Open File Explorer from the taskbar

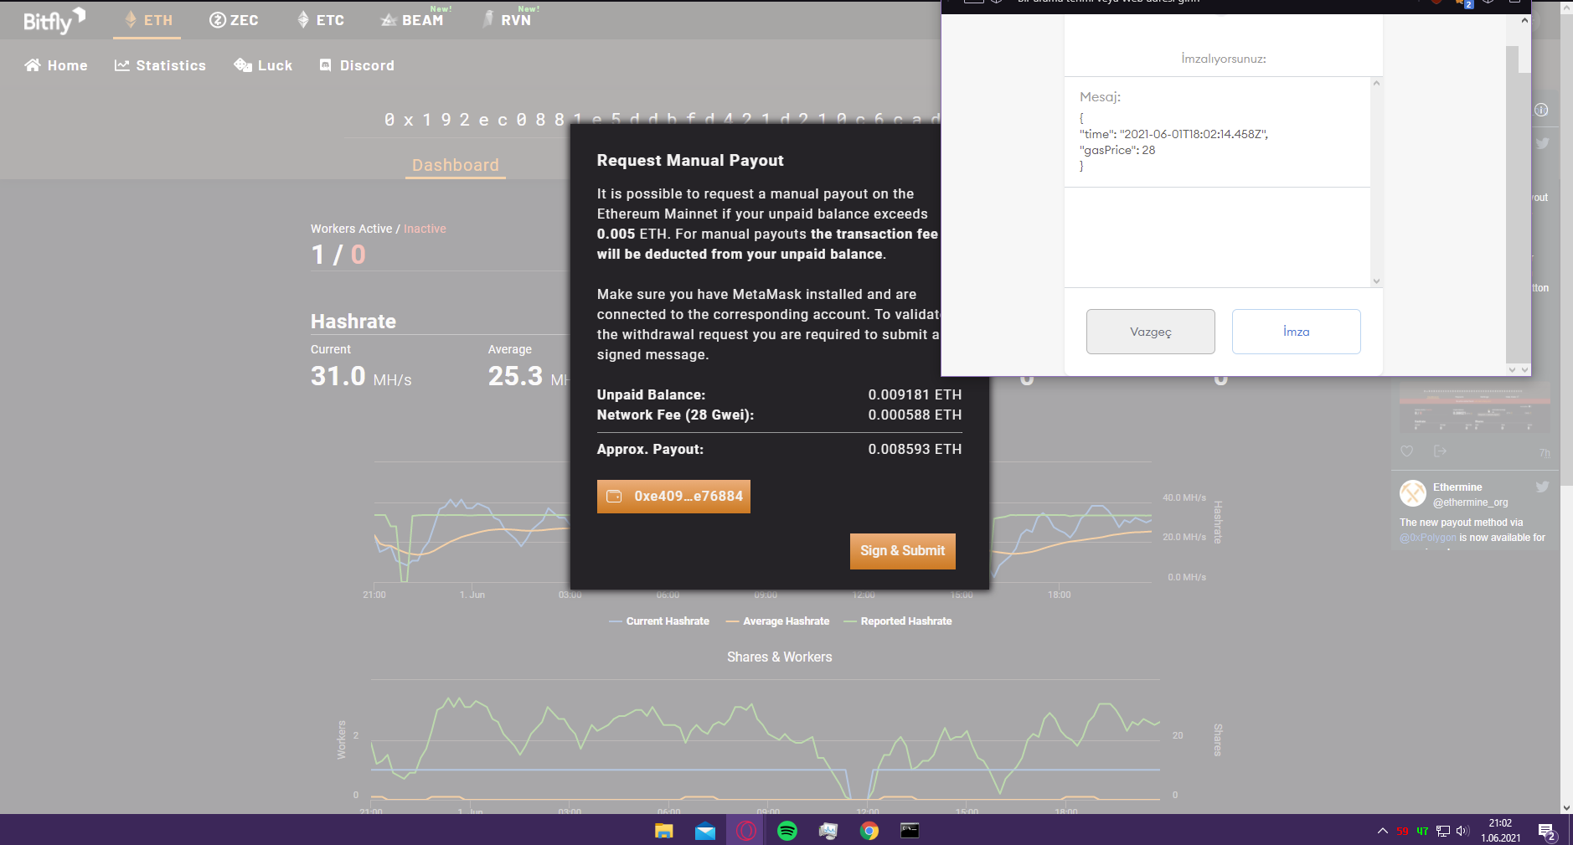(664, 831)
